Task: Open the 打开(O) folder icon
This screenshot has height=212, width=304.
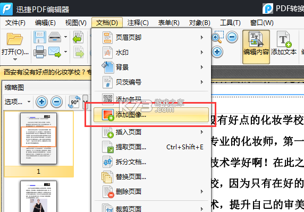Action: (x=14, y=39)
